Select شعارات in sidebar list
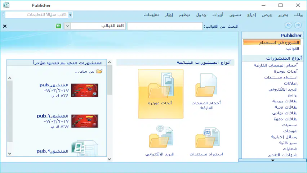 click(x=290, y=149)
